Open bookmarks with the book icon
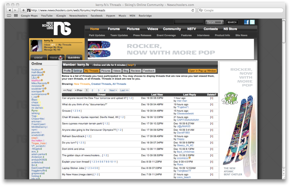290x186 pixels. (x=9, y=16)
